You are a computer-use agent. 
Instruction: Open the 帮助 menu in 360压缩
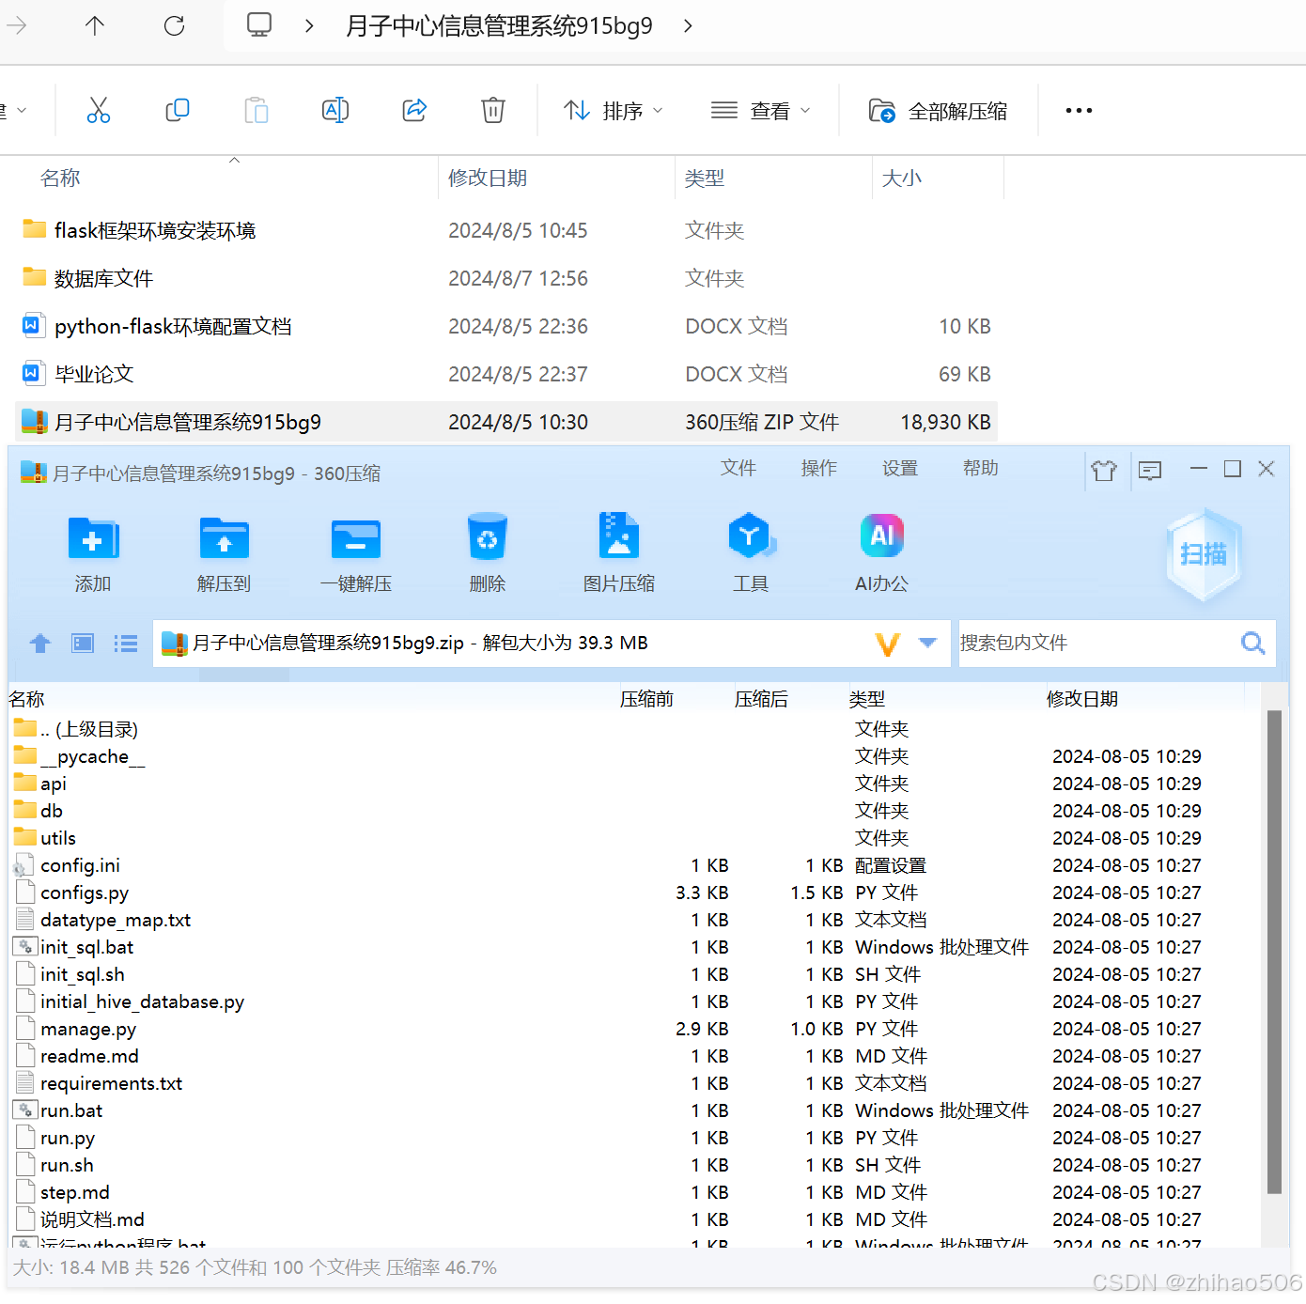tap(981, 468)
